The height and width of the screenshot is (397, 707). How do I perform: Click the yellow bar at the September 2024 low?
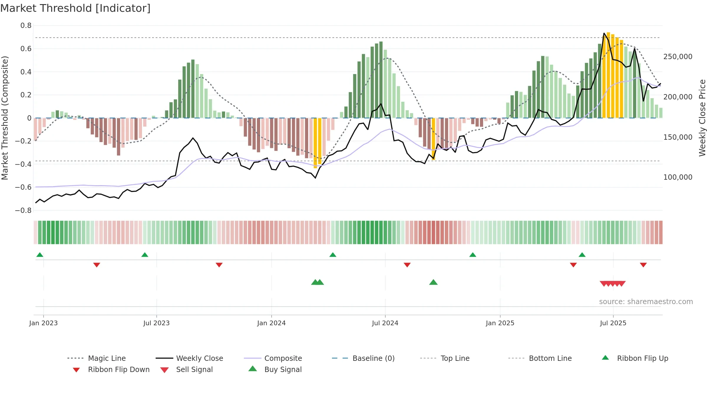tap(433, 139)
